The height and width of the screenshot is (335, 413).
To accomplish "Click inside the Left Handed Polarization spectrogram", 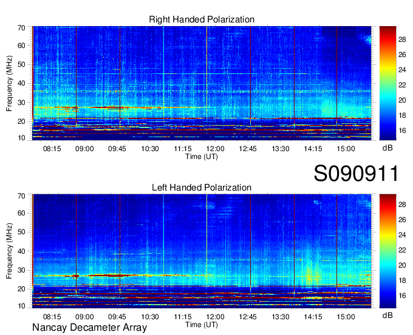I will tap(202, 251).
